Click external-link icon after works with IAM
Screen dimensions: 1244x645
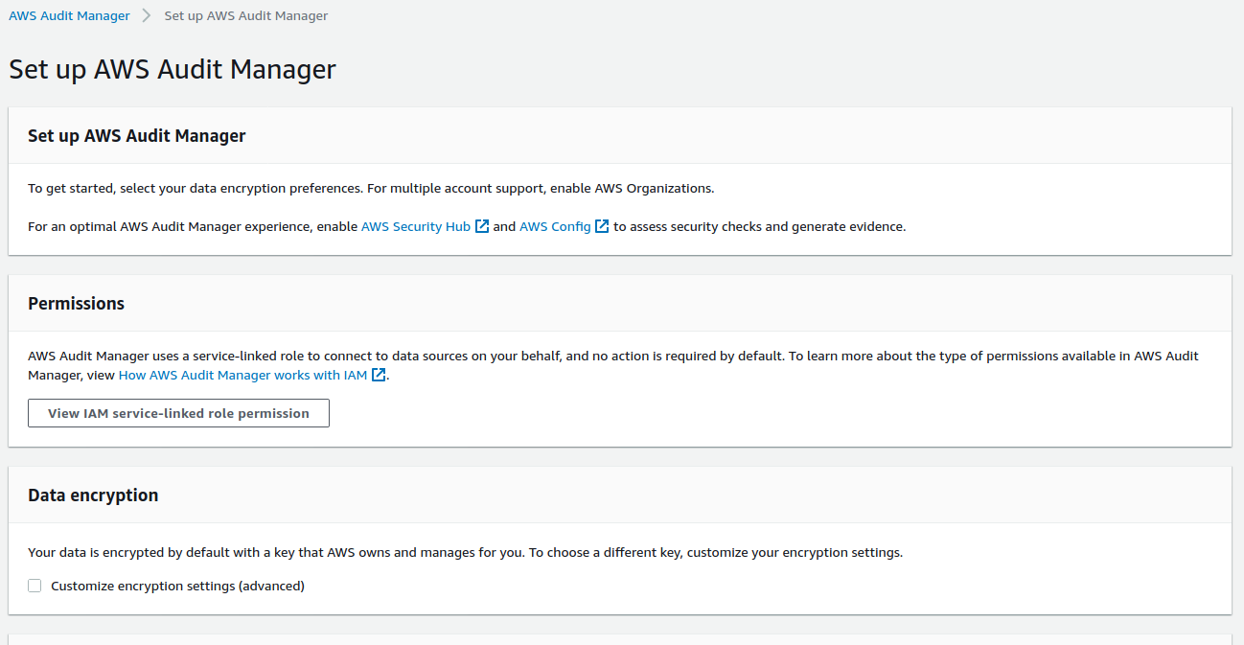[379, 375]
